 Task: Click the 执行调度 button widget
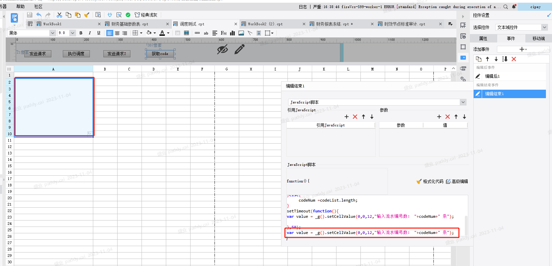76,54
